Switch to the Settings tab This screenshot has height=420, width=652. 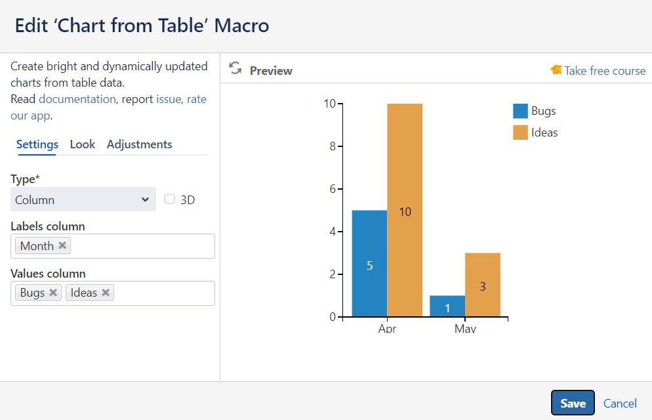pos(37,144)
